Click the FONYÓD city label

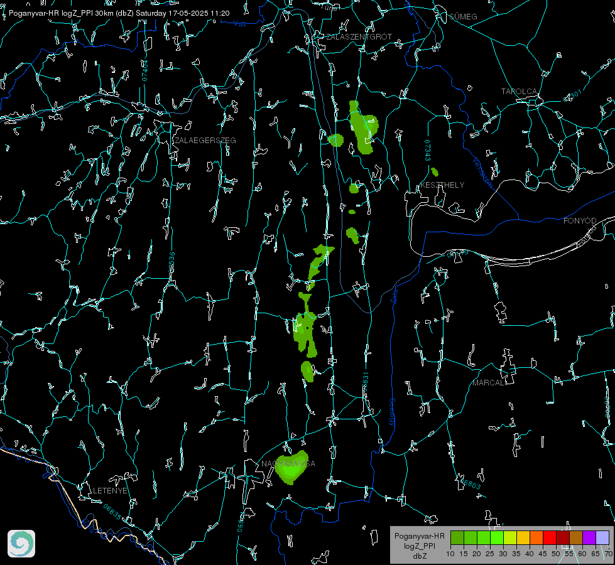point(580,221)
